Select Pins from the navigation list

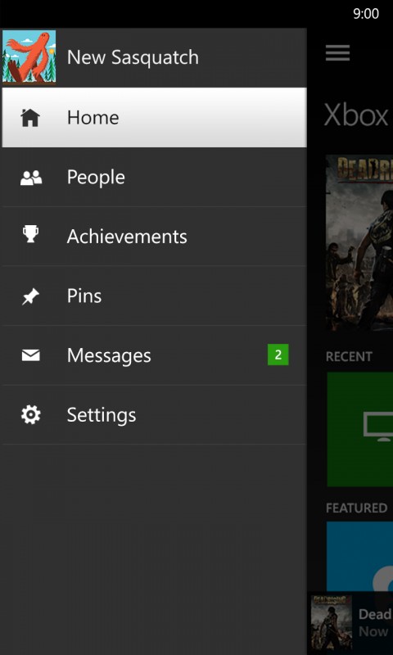pyautogui.click(x=154, y=296)
